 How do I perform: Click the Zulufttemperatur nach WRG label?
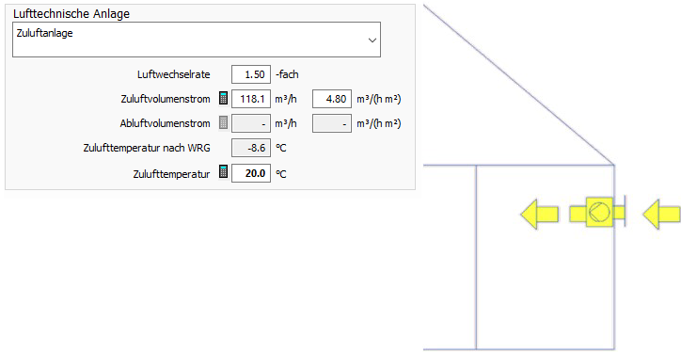click(147, 148)
